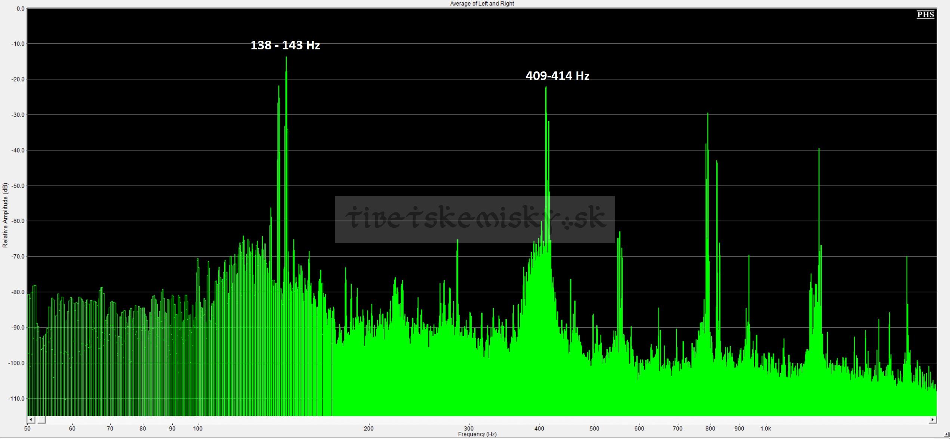950x439 pixels.
Task: Click the tibetskemisky.sk watermark
Action: (475, 219)
